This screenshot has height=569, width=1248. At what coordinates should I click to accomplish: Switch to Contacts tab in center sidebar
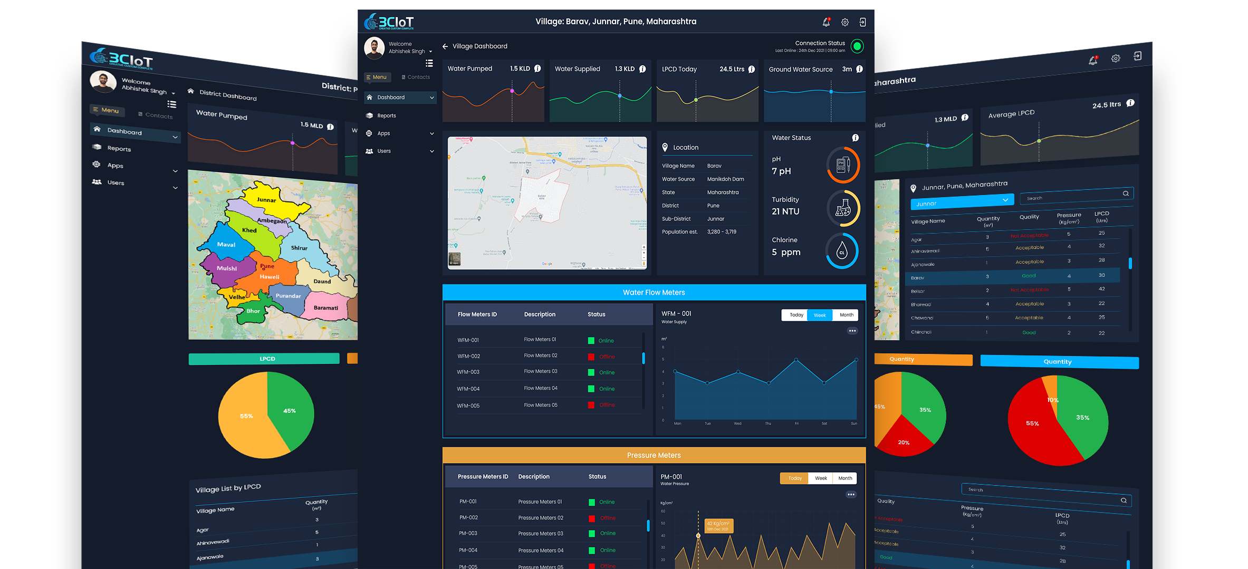416,77
